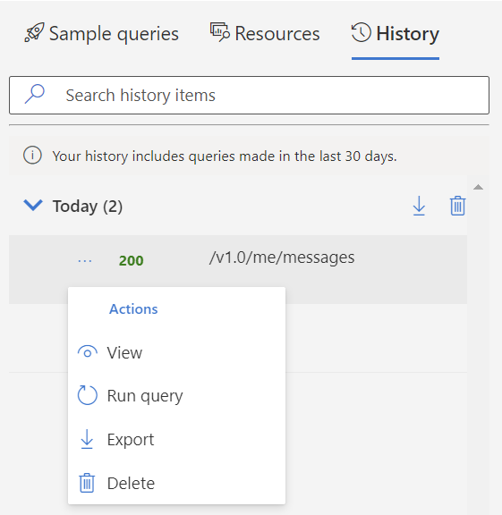502x515 pixels.
Task: Select the History tab
Action: click(x=396, y=33)
